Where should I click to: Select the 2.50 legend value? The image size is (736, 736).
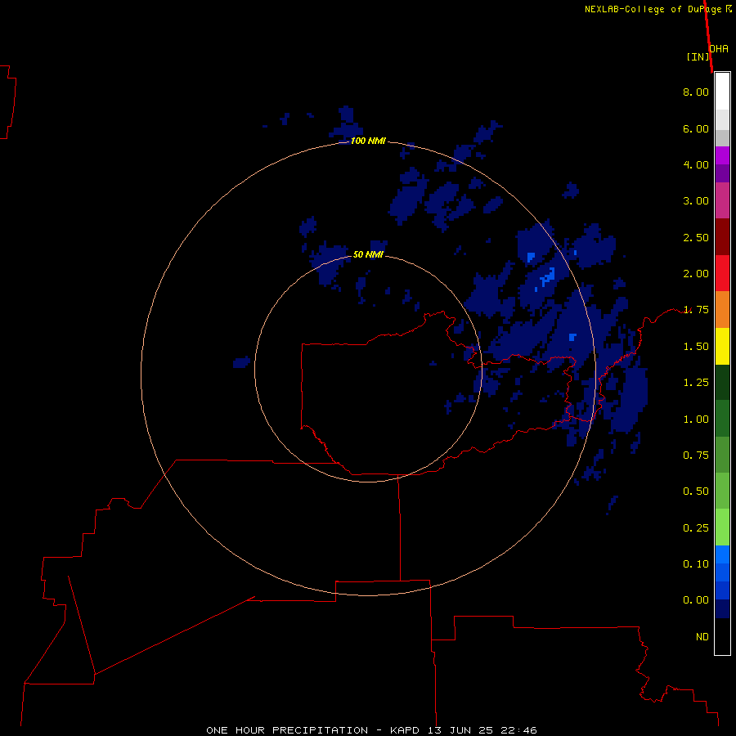pyautogui.click(x=696, y=237)
